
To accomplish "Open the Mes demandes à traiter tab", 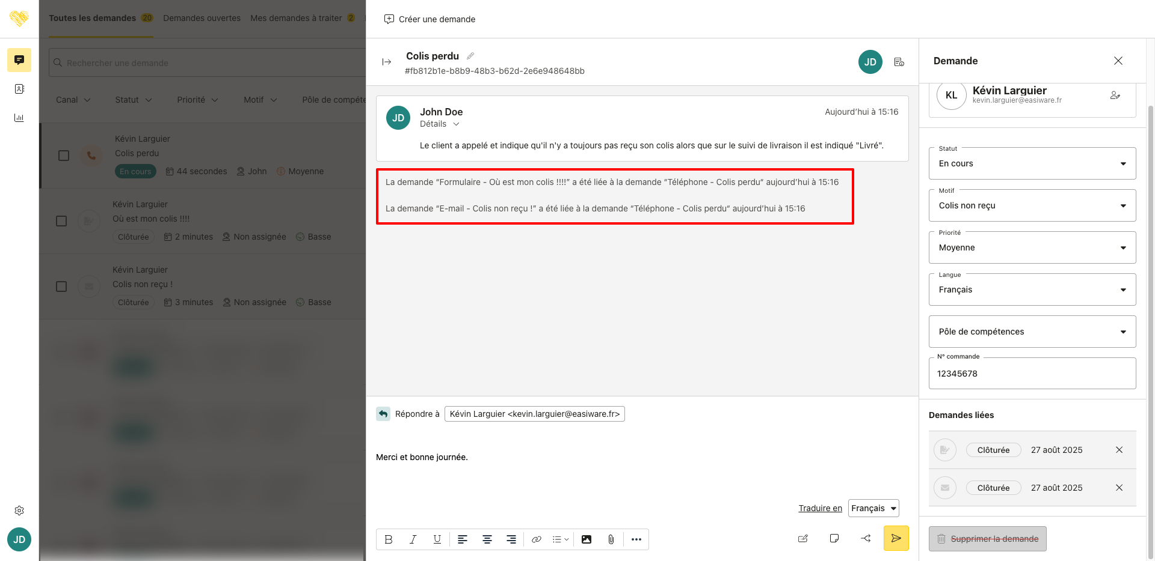I will [296, 18].
